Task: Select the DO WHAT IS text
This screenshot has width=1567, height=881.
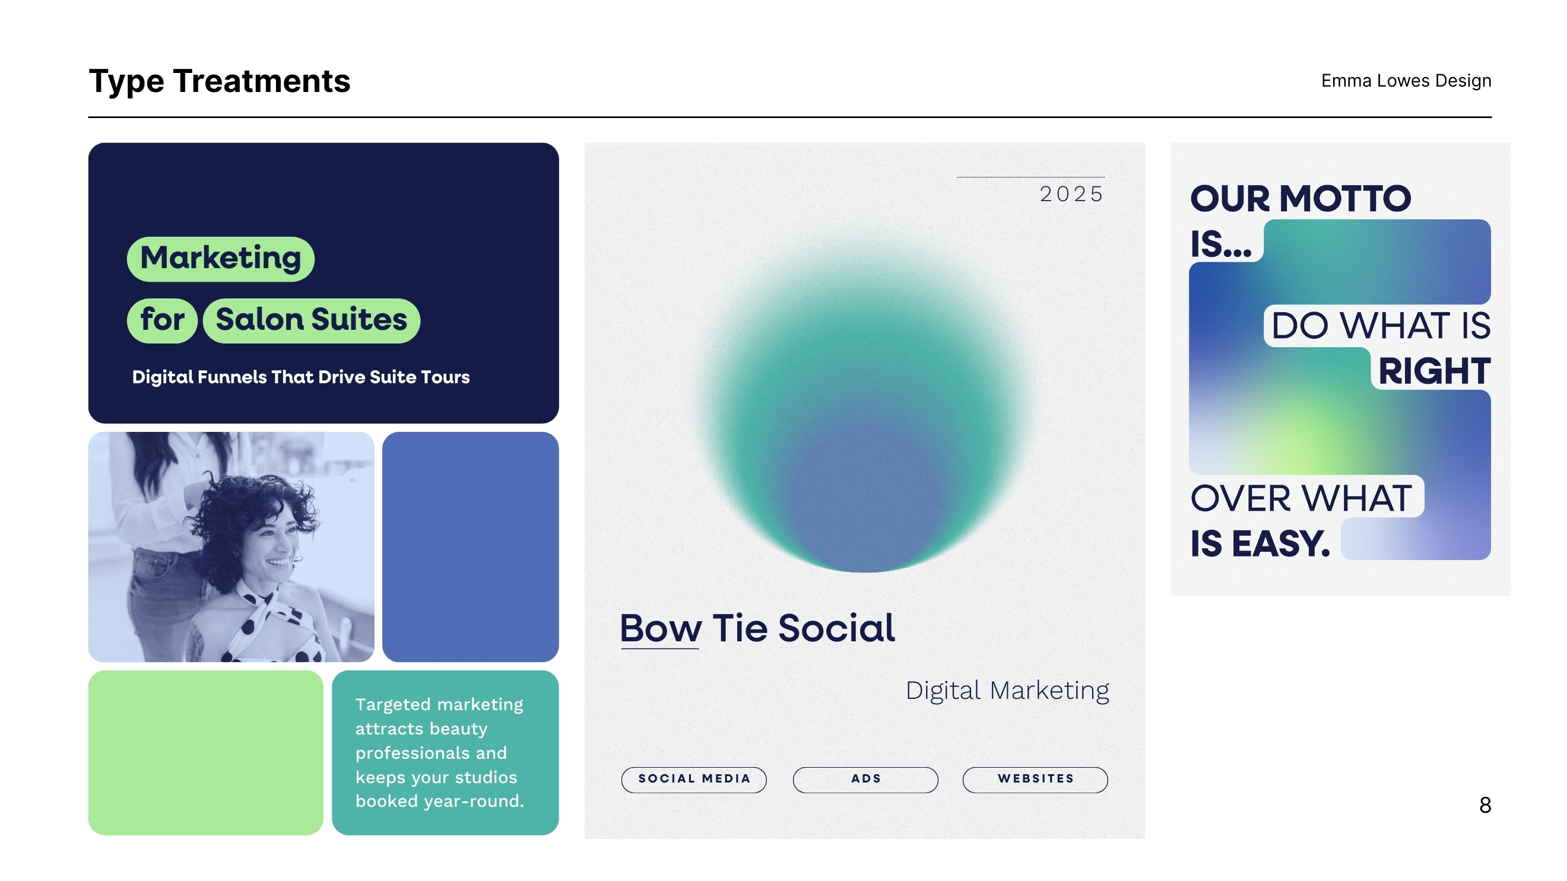Action: tap(1380, 325)
